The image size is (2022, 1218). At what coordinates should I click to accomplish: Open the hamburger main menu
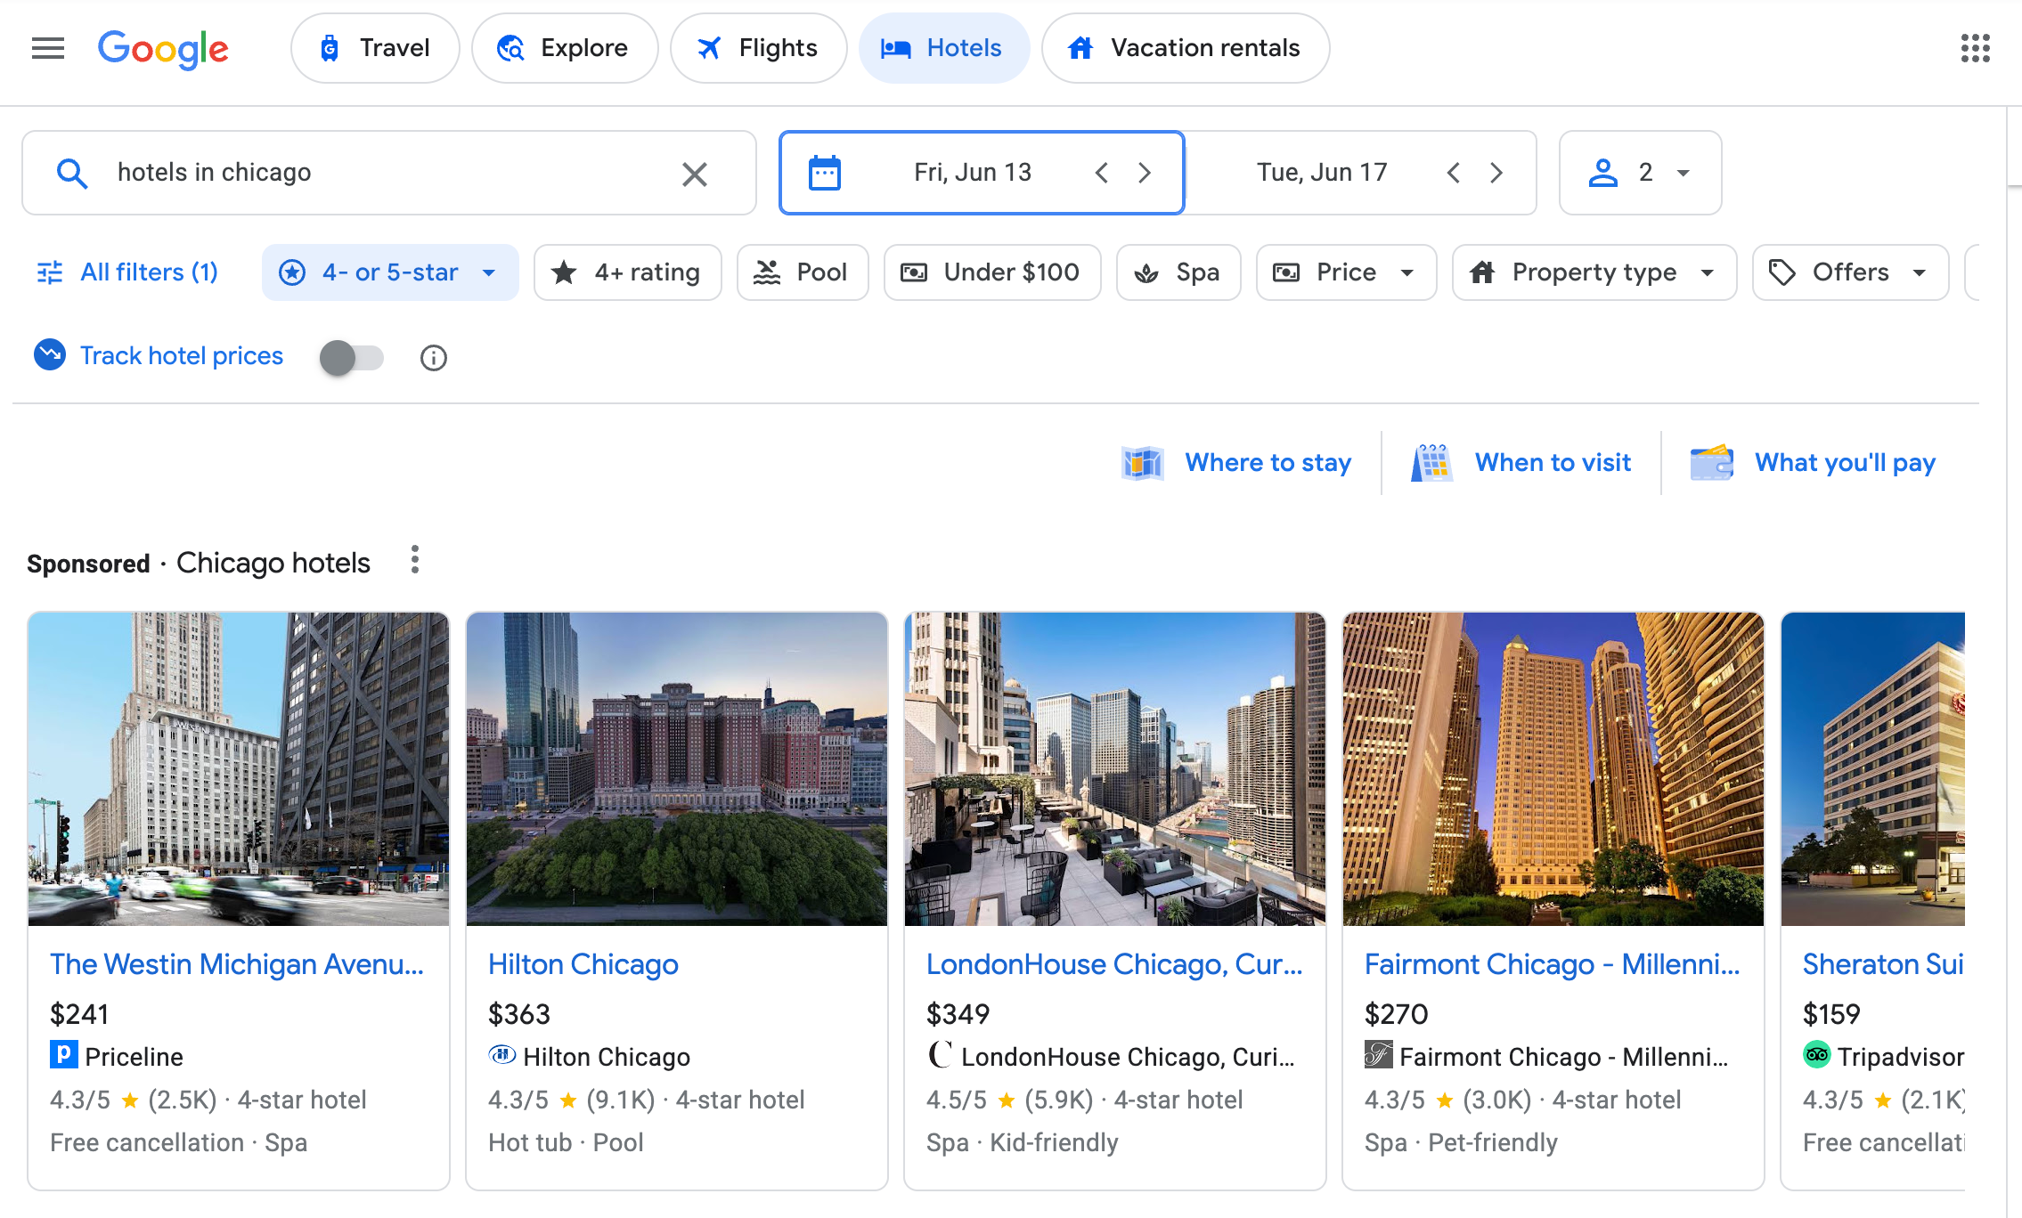pyautogui.click(x=48, y=48)
